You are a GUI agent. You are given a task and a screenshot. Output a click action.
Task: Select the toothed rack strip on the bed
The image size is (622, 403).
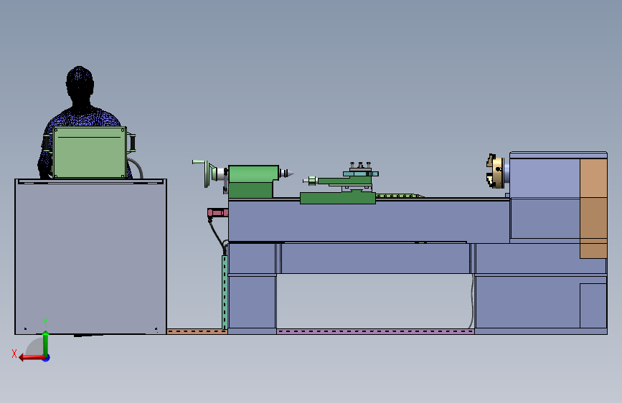399,196
